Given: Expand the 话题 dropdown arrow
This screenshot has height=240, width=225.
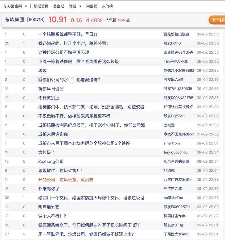Looking at the screenshot, I should coord(80,6).
